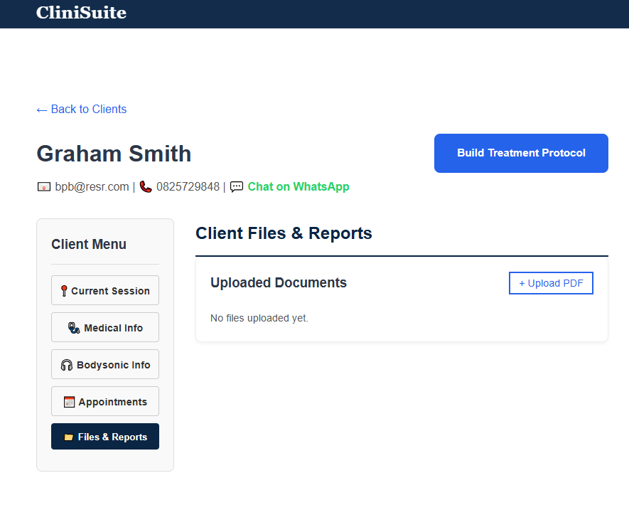Click the stethoscope icon on Medical Info
The height and width of the screenshot is (505, 629).
coord(74,328)
